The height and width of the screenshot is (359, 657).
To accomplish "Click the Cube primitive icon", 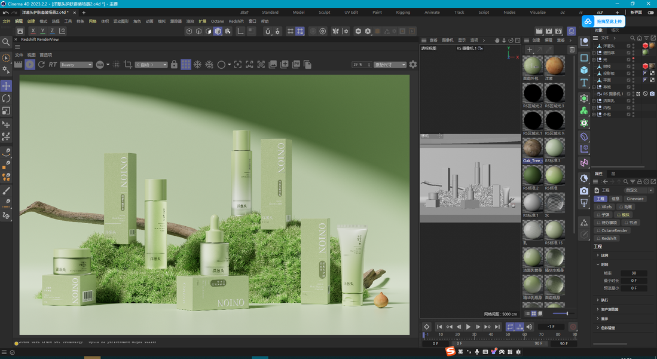I will click(x=584, y=70).
